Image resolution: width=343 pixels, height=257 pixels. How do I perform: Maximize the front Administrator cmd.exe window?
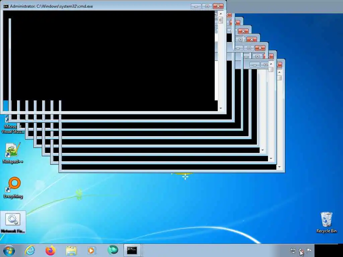[x=207, y=6]
